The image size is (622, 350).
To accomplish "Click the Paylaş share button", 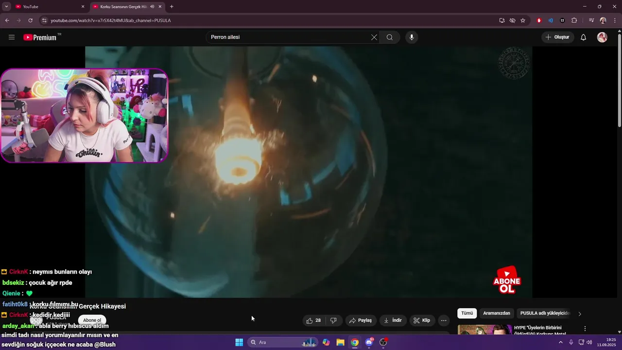I will point(361,320).
